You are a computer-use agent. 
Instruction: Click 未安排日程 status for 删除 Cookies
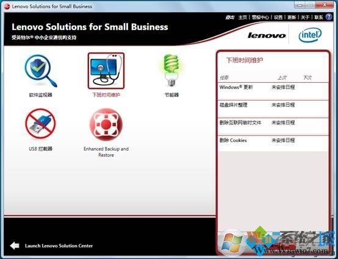(283, 140)
